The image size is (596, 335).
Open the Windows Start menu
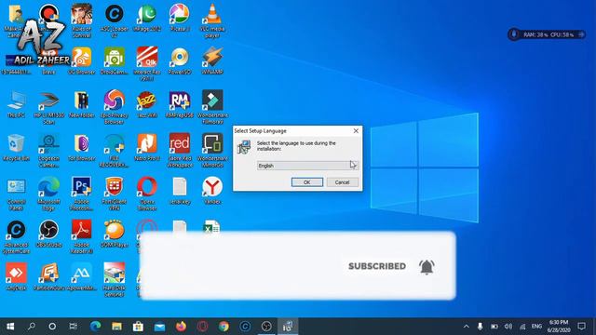[10, 327]
